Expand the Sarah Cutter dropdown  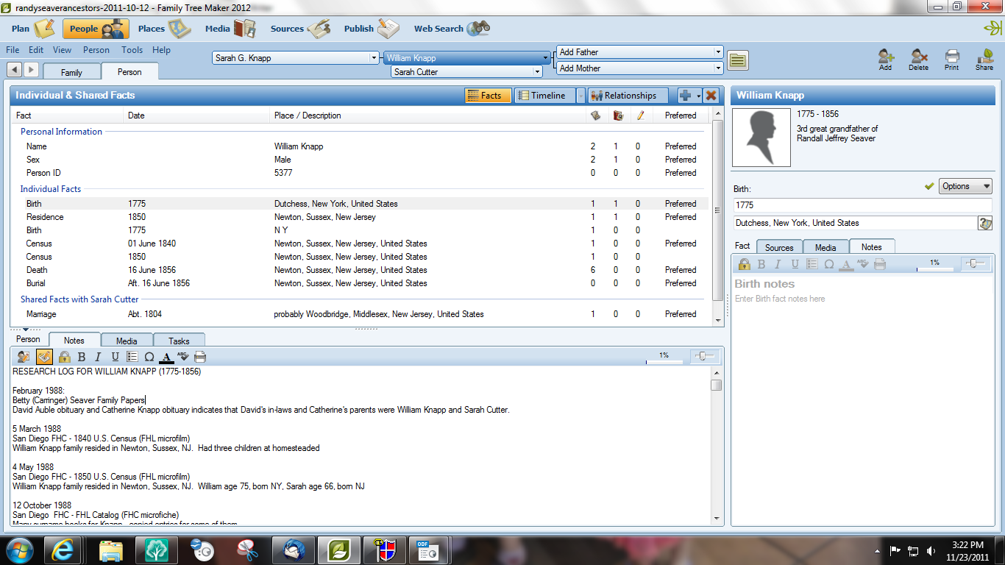tap(538, 72)
